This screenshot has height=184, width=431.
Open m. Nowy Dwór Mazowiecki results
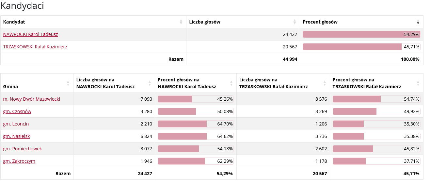point(32,99)
